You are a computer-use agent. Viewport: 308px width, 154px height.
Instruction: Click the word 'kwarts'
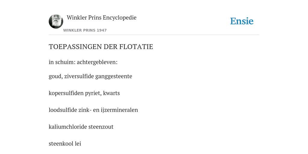111,93
